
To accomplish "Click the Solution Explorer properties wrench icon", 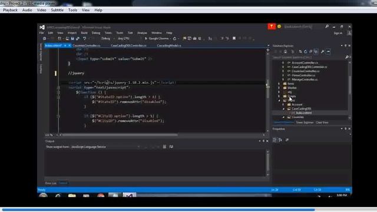I will 322,51.
